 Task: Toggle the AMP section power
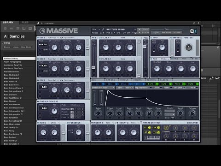(151, 38)
